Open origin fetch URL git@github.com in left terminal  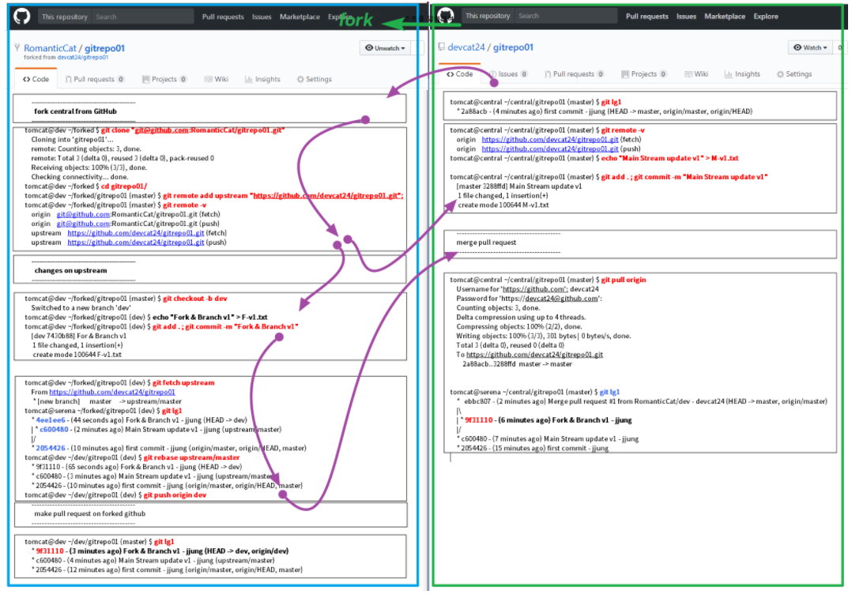(83, 214)
